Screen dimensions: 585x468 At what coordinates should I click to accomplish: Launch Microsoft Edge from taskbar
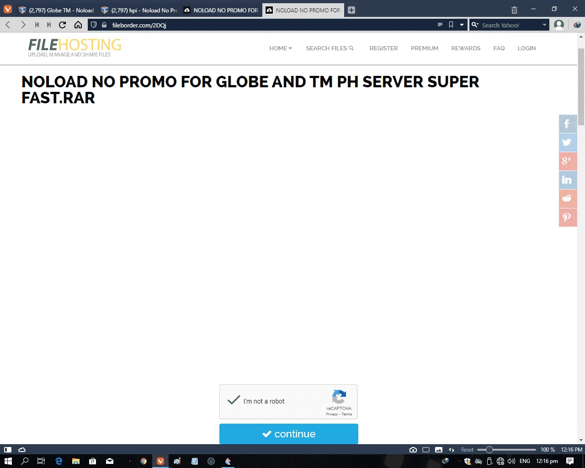[58, 461]
